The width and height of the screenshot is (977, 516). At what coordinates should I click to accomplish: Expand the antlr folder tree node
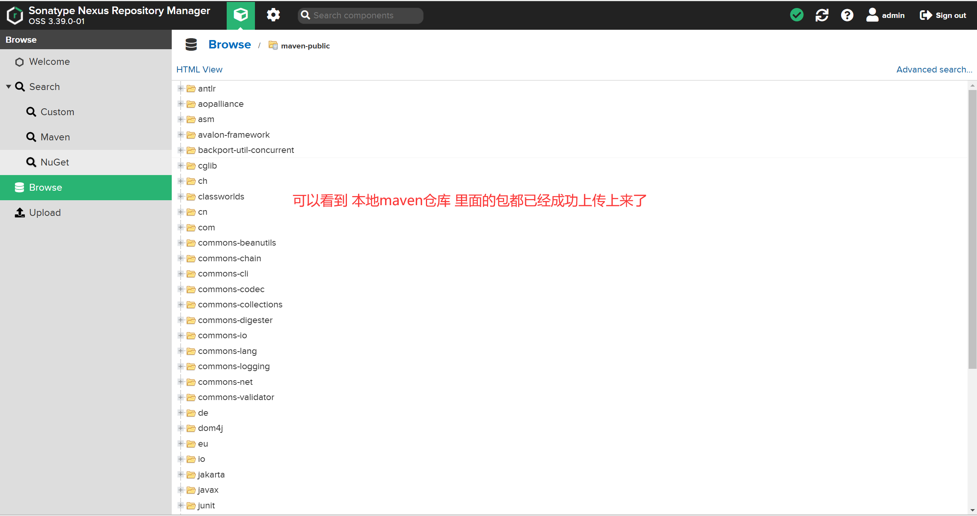181,88
